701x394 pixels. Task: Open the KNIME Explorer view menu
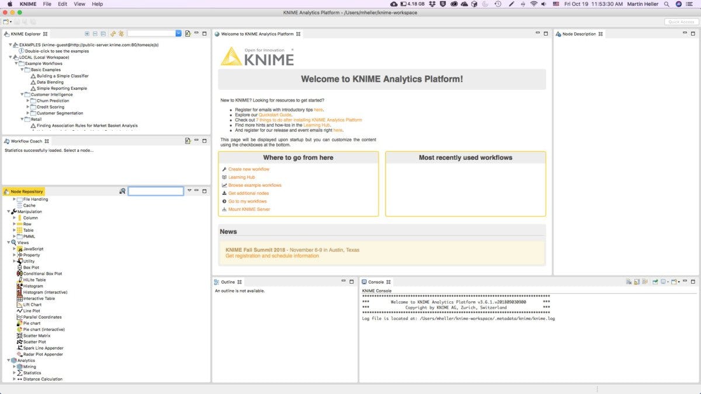coord(188,33)
